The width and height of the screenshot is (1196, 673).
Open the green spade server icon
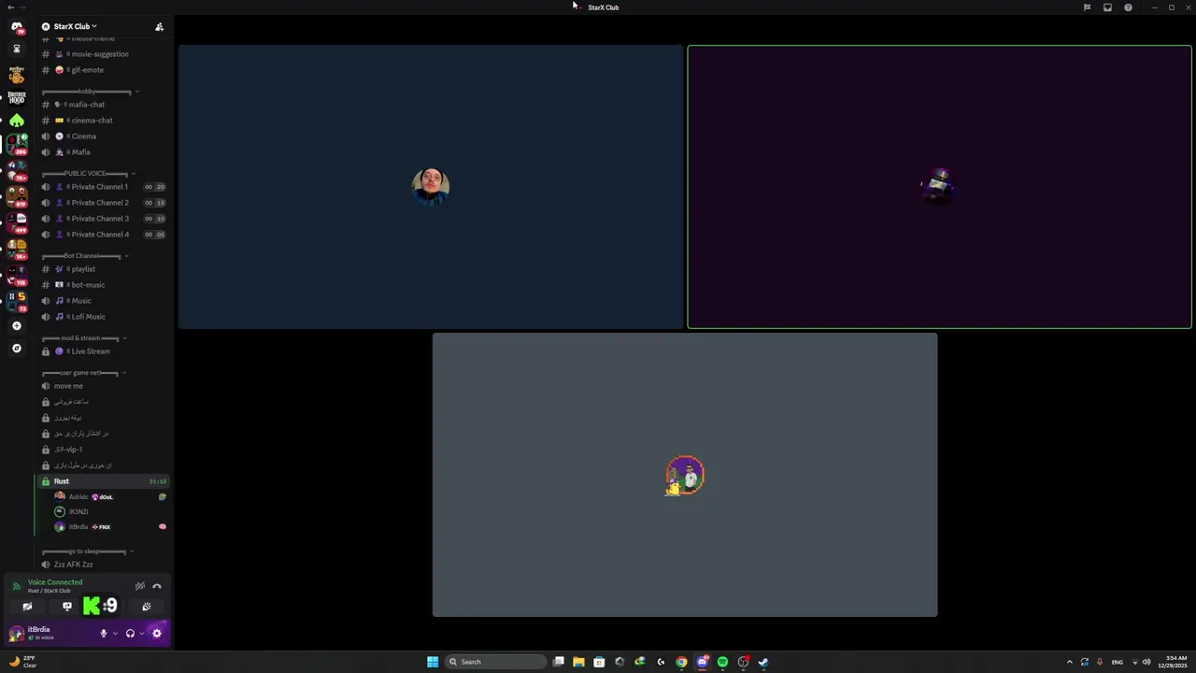pyautogui.click(x=16, y=121)
